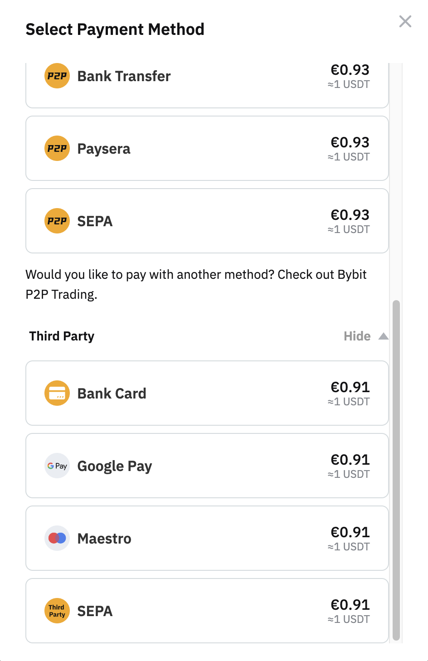
Task: Click the P2P icon beside Bank Transfer
Action: pyautogui.click(x=57, y=76)
